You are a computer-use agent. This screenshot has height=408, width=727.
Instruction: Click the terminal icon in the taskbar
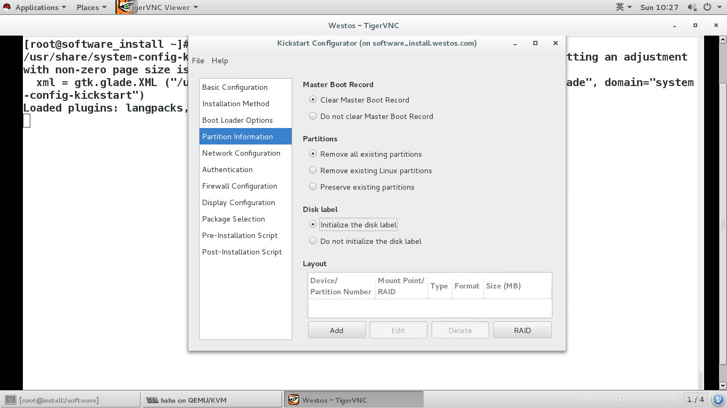tap(11, 400)
